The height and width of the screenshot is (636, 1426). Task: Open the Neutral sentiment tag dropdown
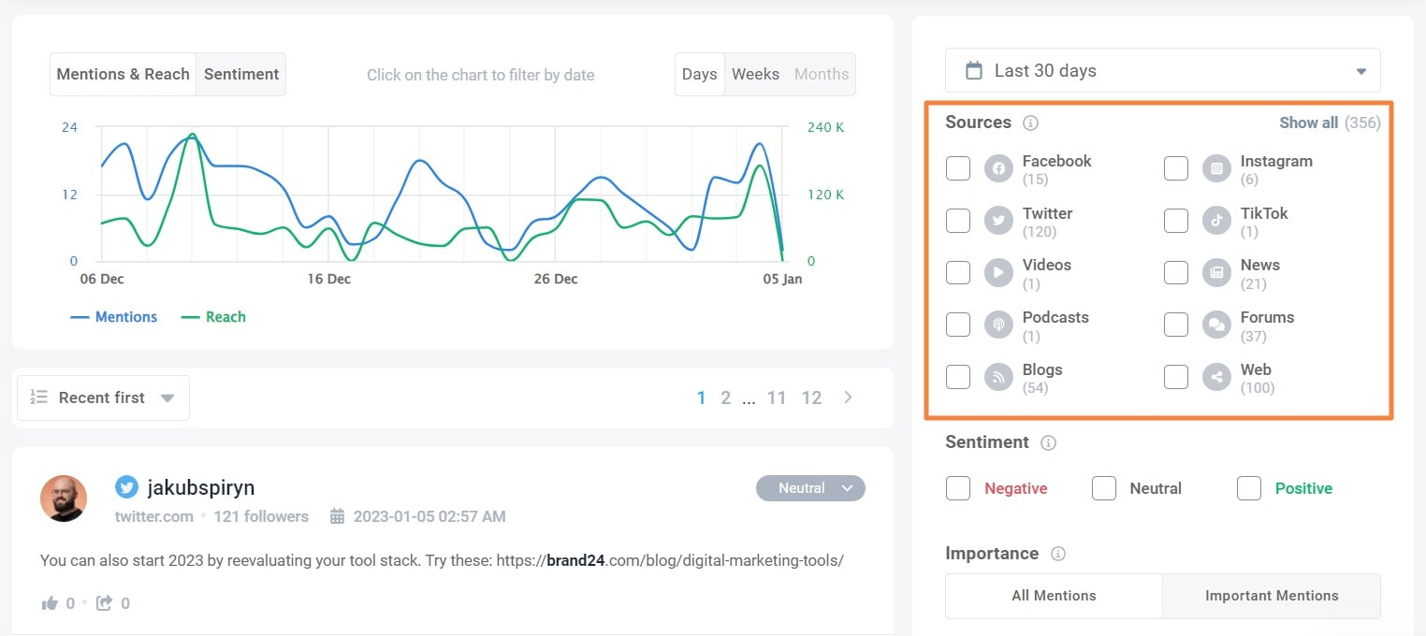point(810,488)
